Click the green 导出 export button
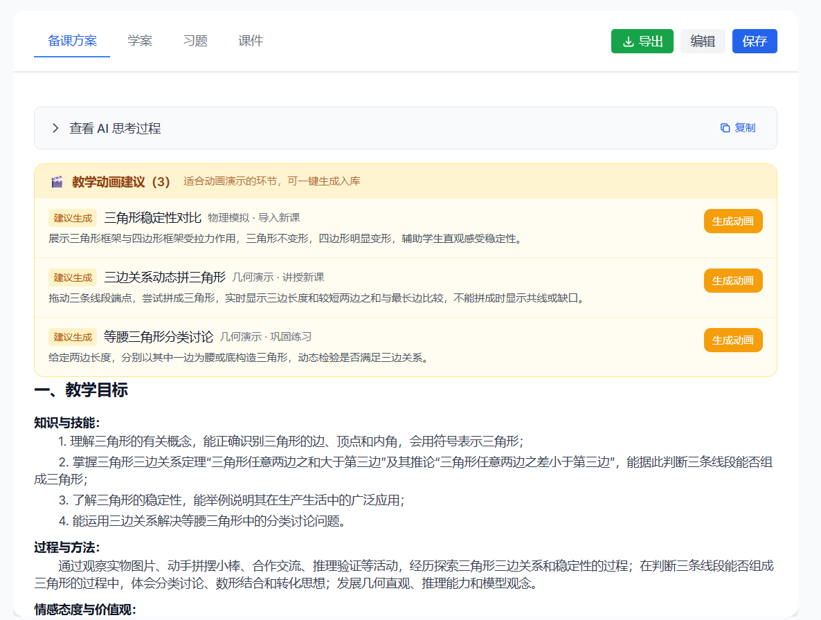 tap(642, 42)
